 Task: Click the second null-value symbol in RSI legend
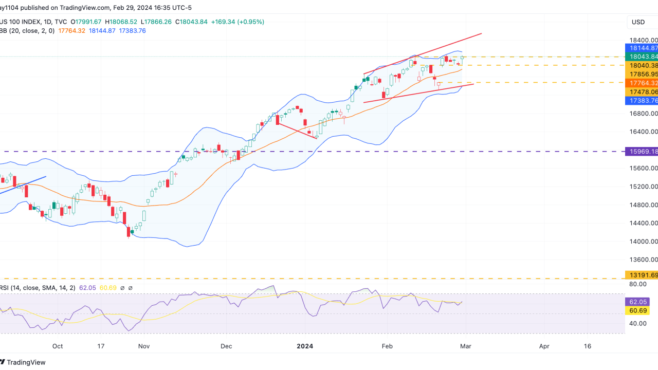click(x=131, y=288)
